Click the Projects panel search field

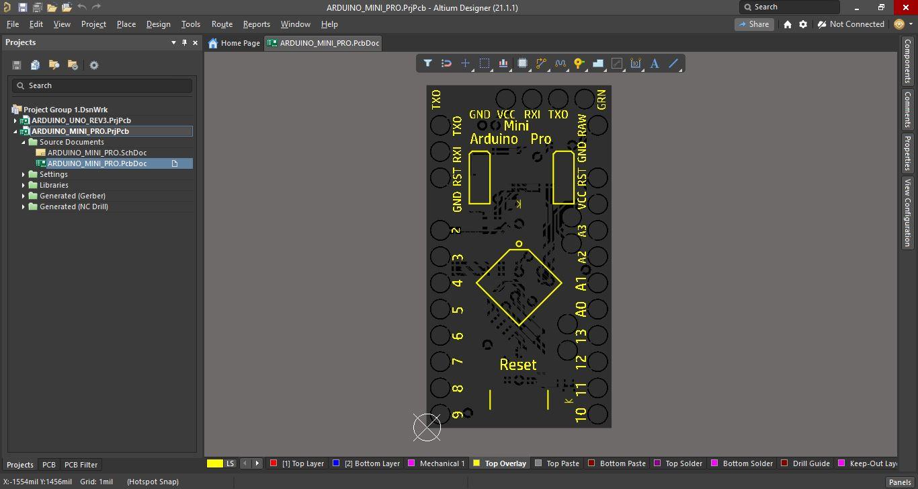tap(102, 85)
